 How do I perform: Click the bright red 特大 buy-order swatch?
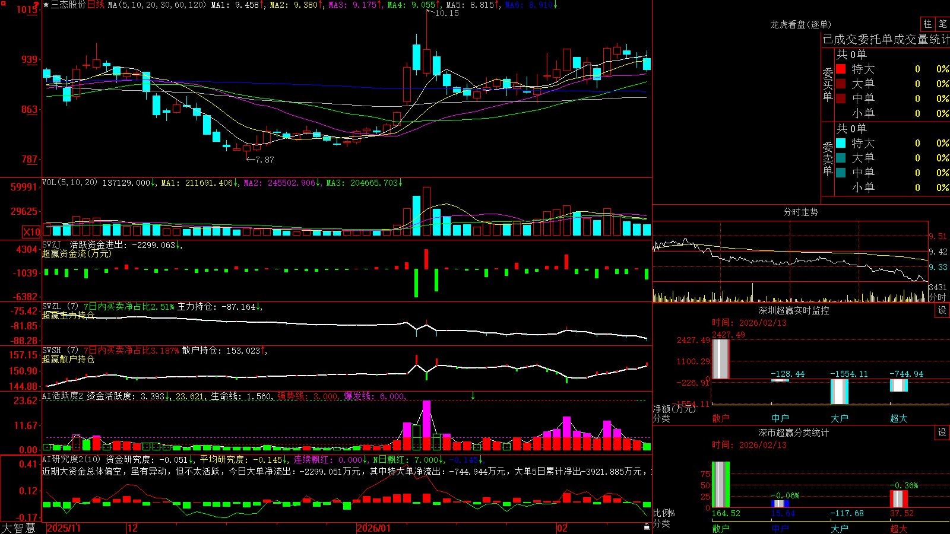tap(841, 69)
